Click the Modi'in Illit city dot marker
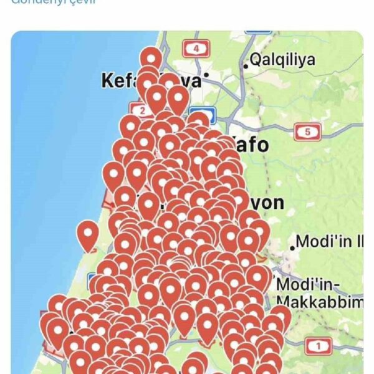This screenshot has height=374, width=374. click(292, 248)
